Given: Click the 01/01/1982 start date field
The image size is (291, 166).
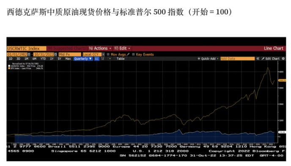Looking at the screenshot, I should point(17,54).
